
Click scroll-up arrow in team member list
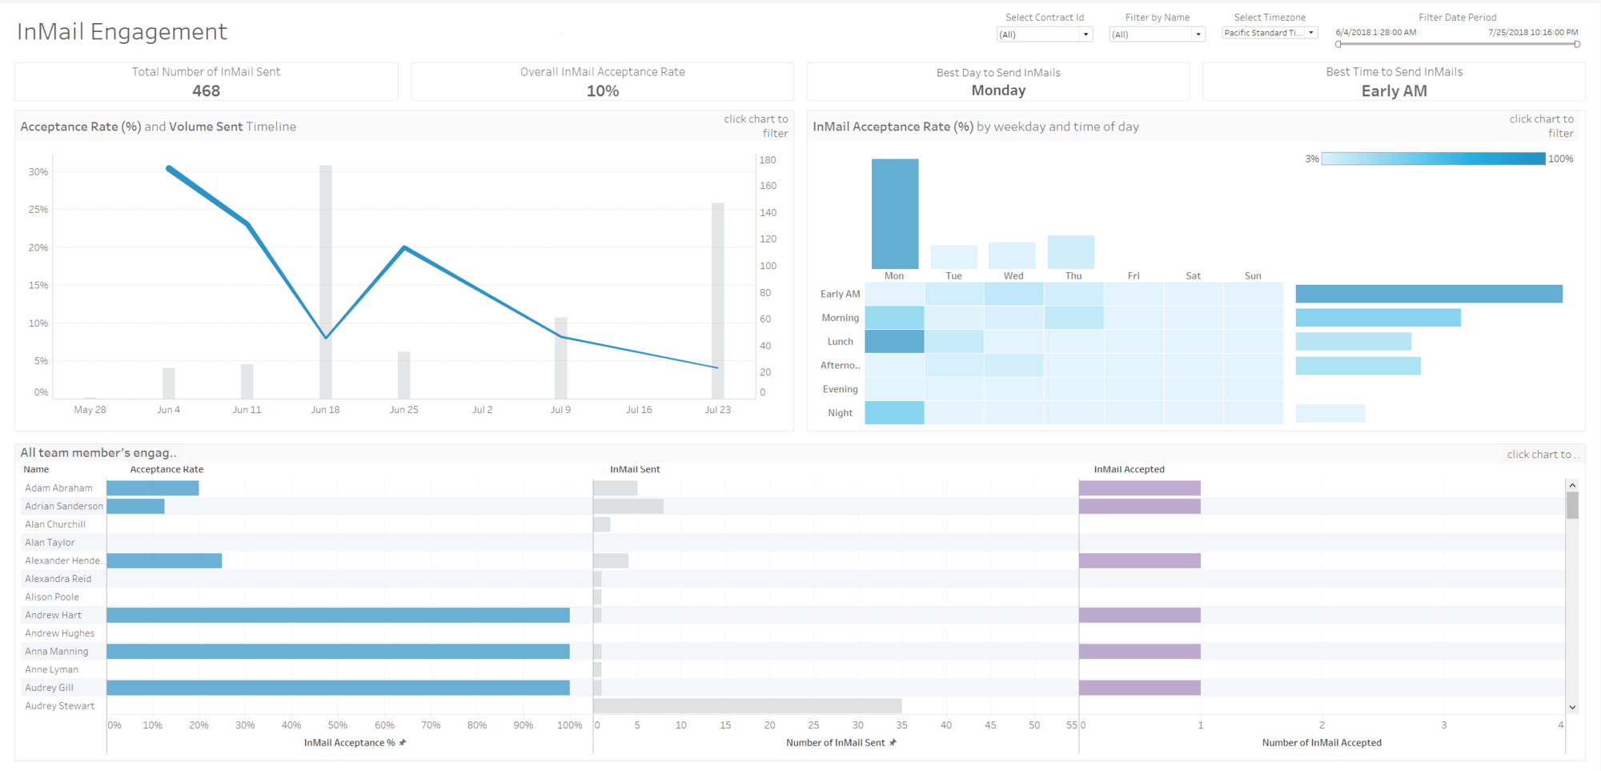(x=1572, y=486)
